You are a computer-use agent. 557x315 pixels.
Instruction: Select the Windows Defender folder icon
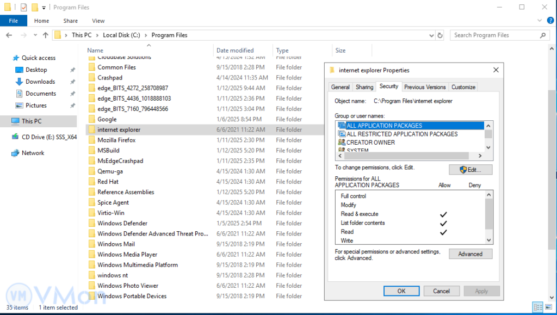[91, 223]
